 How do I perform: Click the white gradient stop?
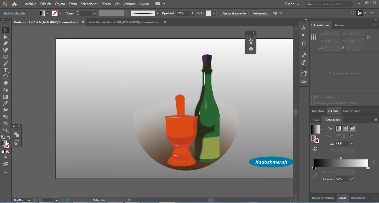click(x=368, y=168)
